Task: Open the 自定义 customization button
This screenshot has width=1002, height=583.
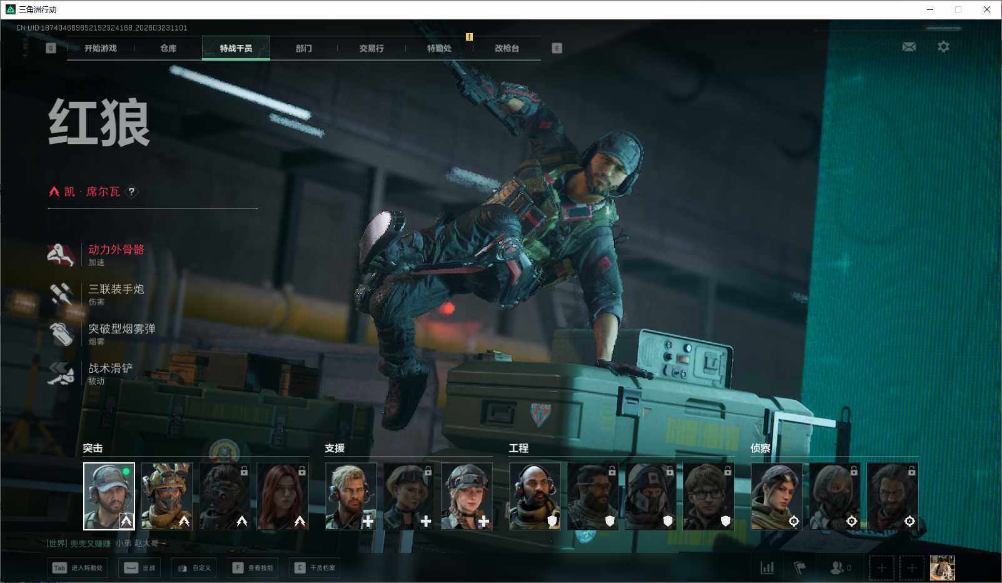Action: coord(194,568)
